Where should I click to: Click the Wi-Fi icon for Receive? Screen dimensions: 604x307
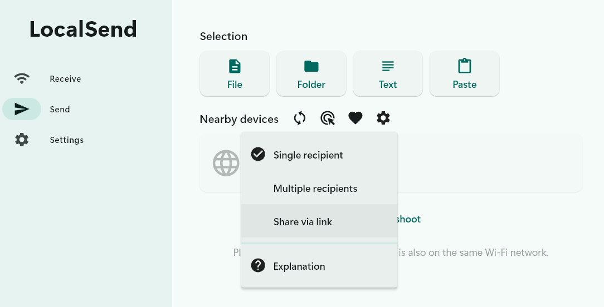22,78
